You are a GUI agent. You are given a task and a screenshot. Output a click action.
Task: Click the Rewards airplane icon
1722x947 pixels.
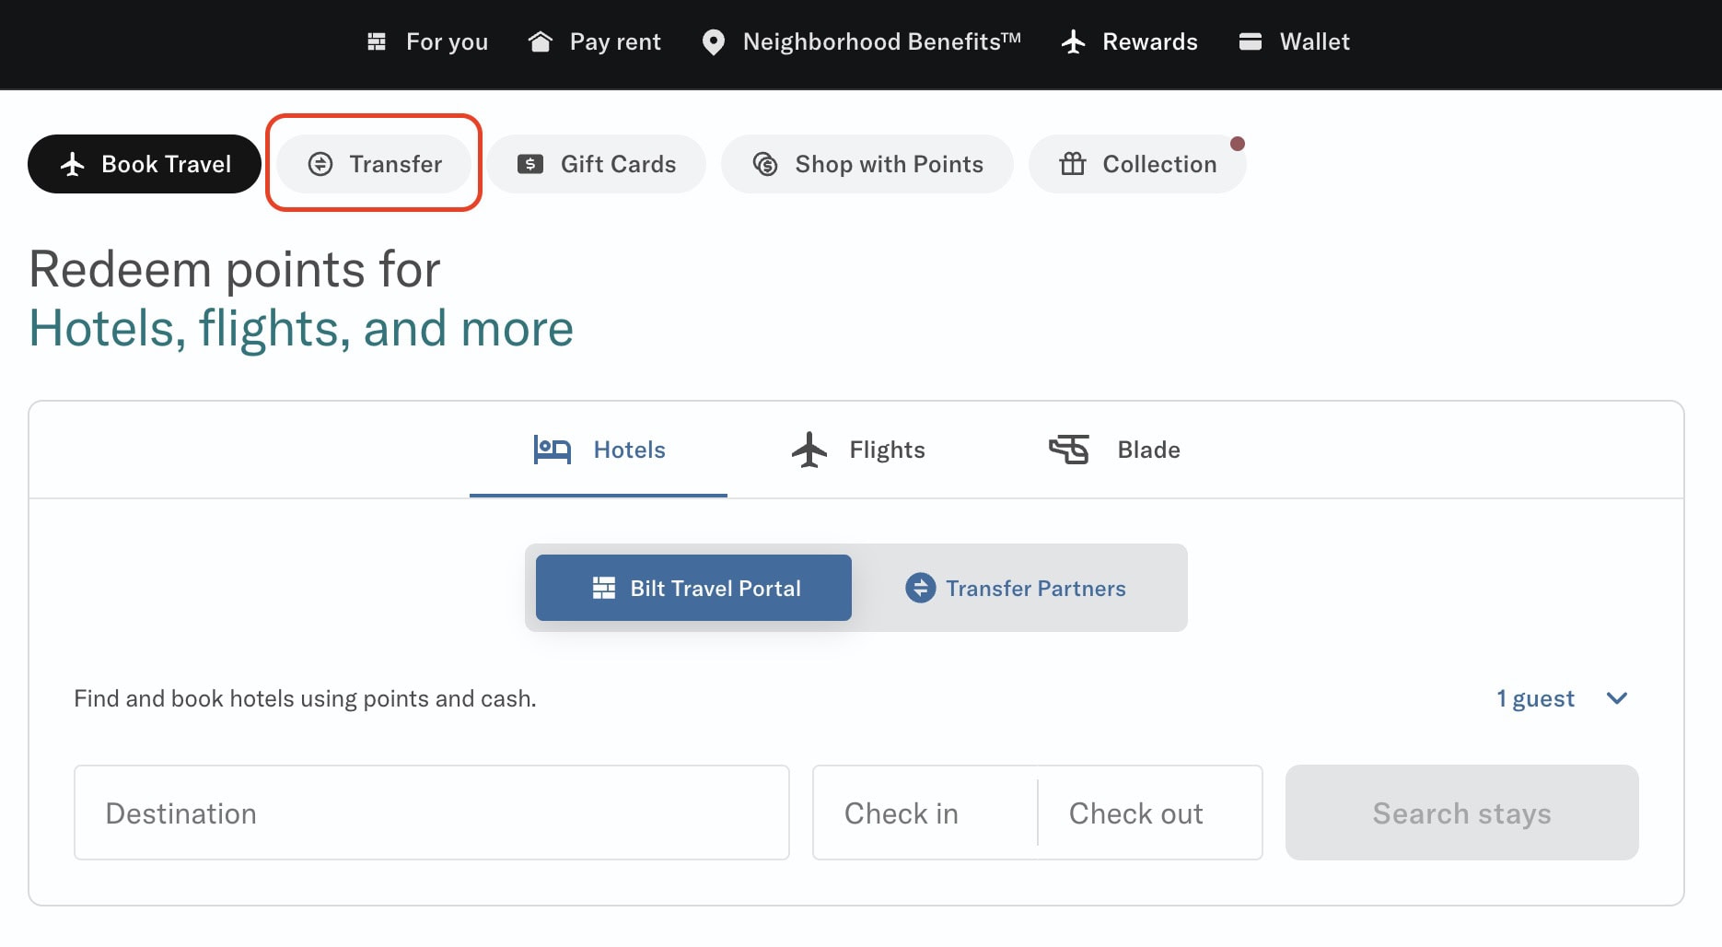pos(1073,41)
